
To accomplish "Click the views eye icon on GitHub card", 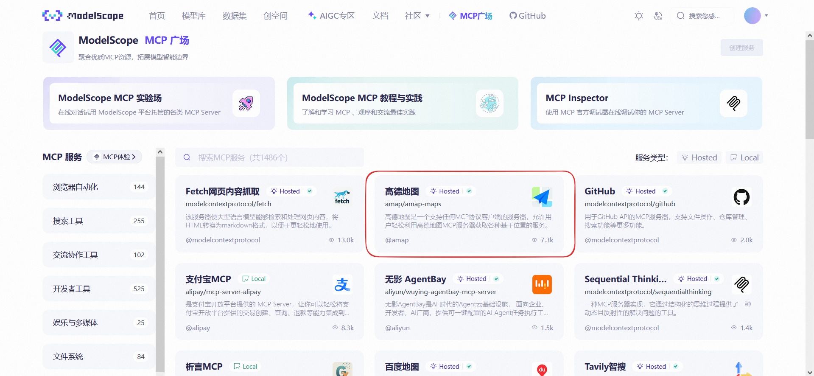I will click(734, 240).
